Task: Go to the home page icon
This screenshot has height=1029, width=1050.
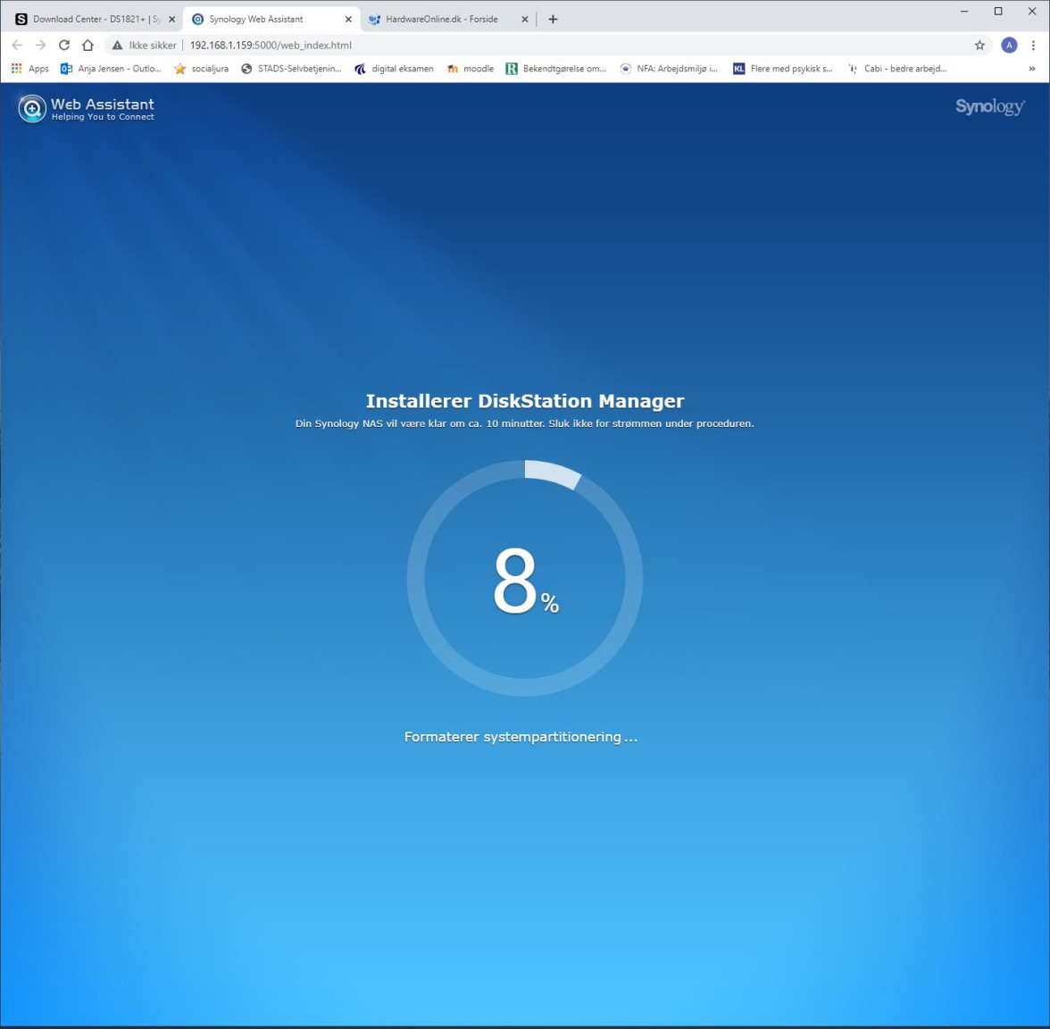Action: tap(87, 45)
